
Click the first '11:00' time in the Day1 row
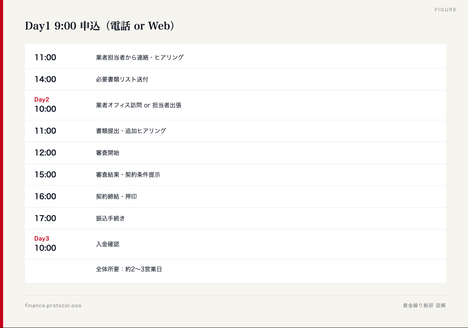[x=45, y=57]
